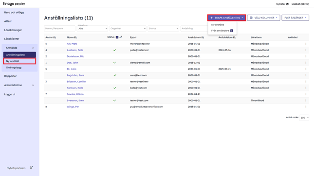Open row actions menu for Karlsson, Kalle
Image resolution: width=314 pixels, height=176 pixels.
306,88
